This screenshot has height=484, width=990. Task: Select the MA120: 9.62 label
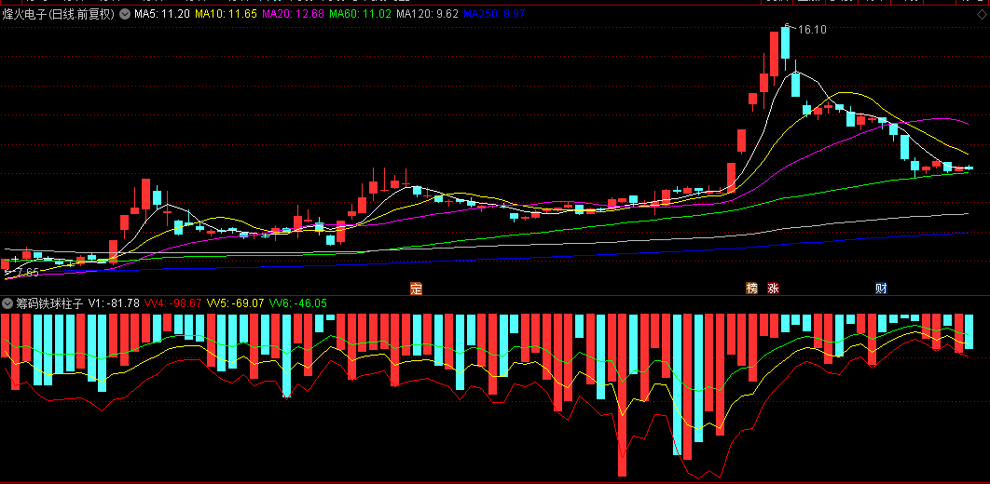pos(428,14)
